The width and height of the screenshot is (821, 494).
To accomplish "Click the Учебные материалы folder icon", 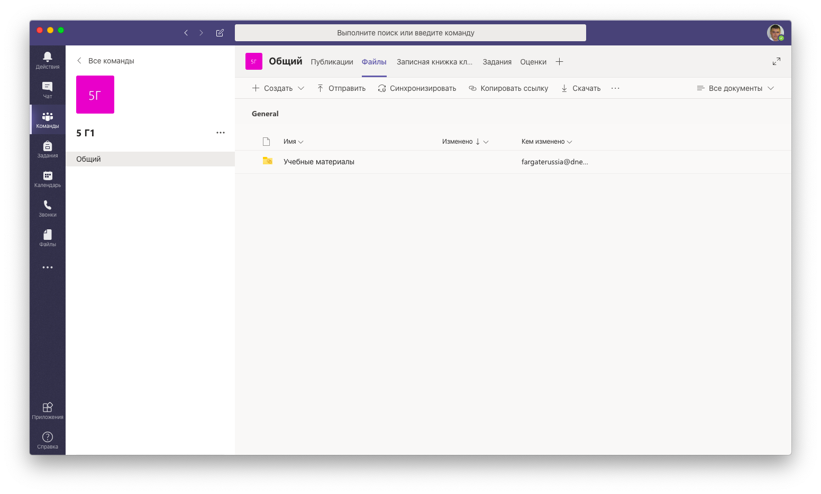I will coord(268,161).
